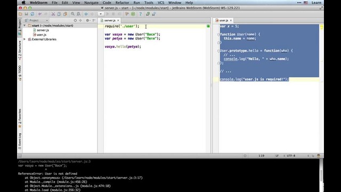341x192 pixels.
Task: Click the Hide panel icon in Project header
Action: [x=94, y=20]
